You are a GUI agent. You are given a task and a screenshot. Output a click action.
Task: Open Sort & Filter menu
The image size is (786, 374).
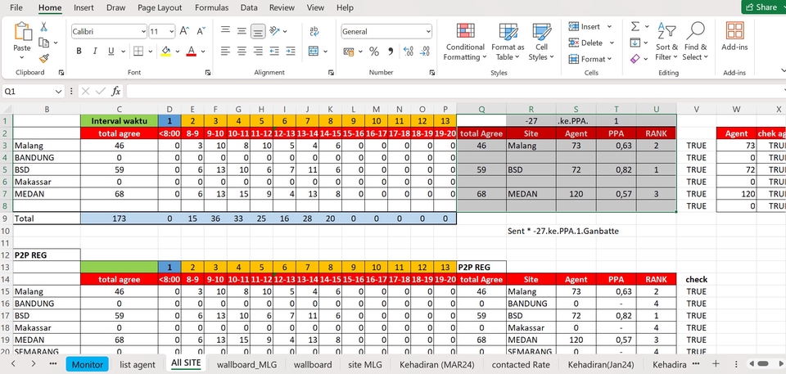click(x=666, y=42)
